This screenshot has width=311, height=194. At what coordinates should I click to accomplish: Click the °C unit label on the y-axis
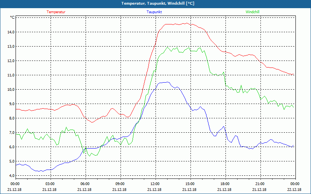click(x=12, y=17)
